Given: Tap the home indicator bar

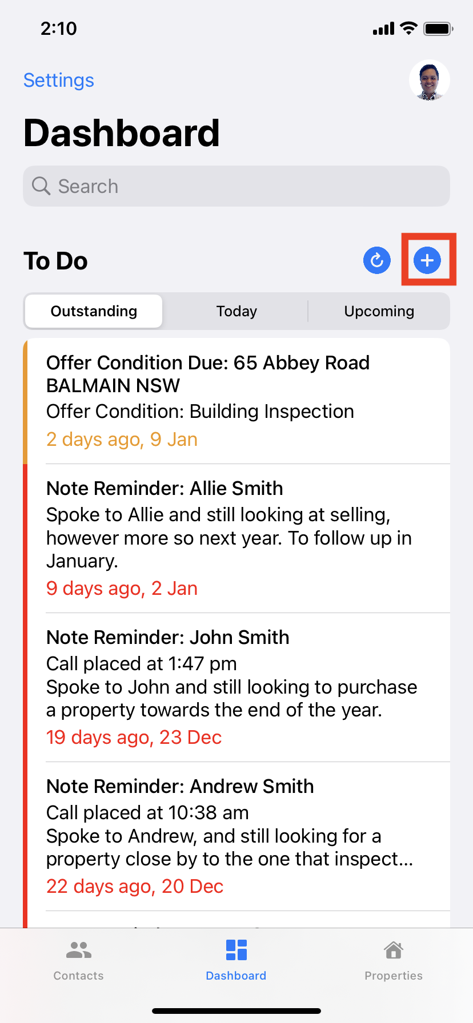Looking at the screenshot, I should pyautogui.click(x=236, y=1010).
